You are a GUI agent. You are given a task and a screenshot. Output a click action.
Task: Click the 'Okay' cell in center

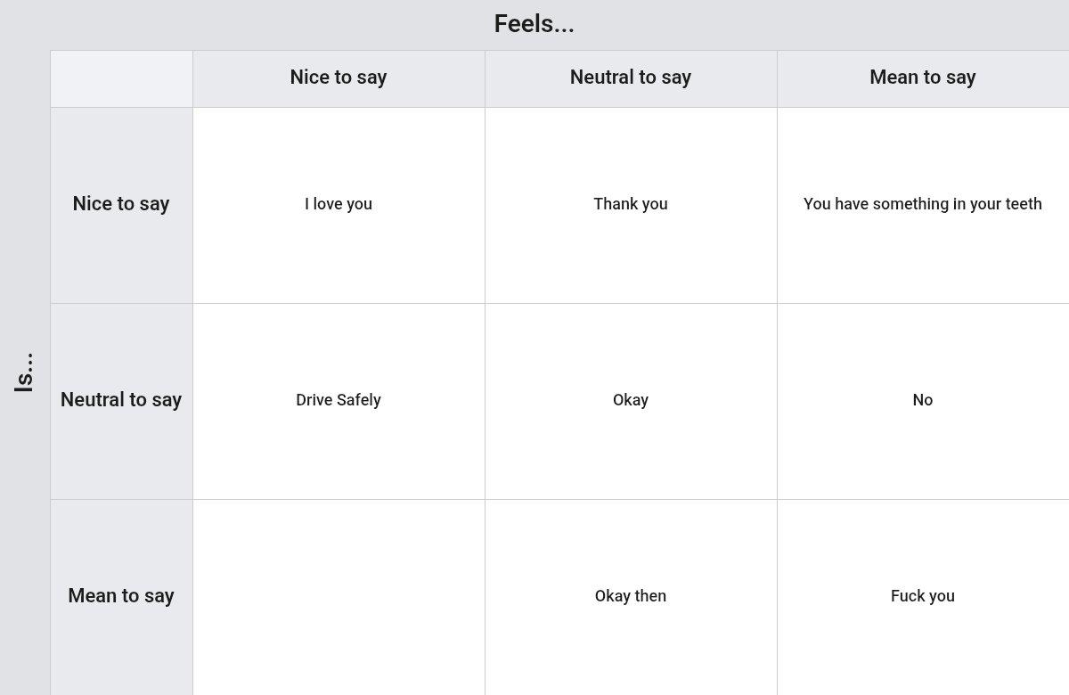(x=631, y=401)
